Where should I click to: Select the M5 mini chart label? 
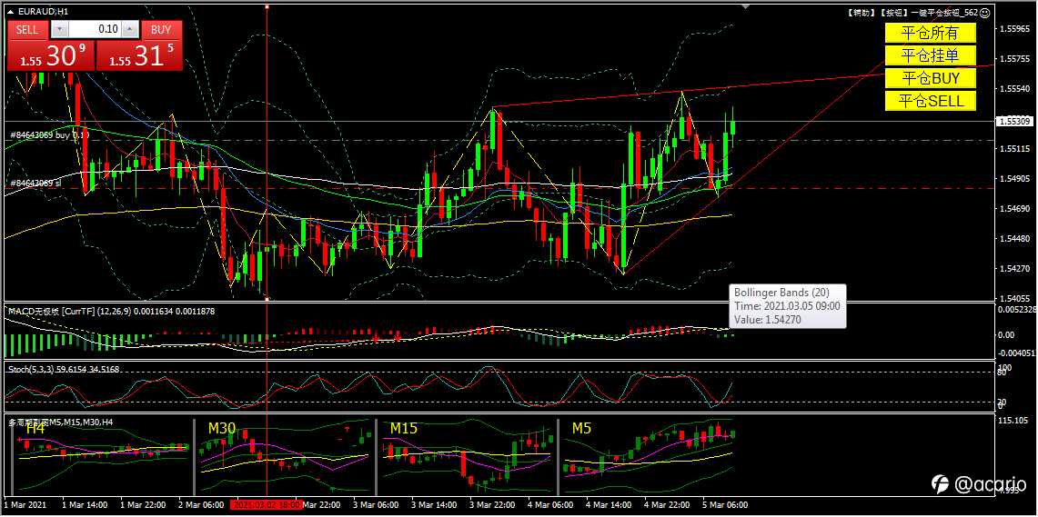point(582,428)
